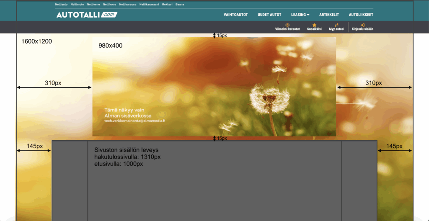Open the Uudet autot menu item

269,15
